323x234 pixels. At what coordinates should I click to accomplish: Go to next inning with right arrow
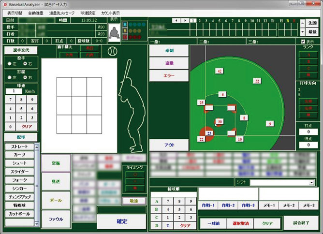point(185,21)
